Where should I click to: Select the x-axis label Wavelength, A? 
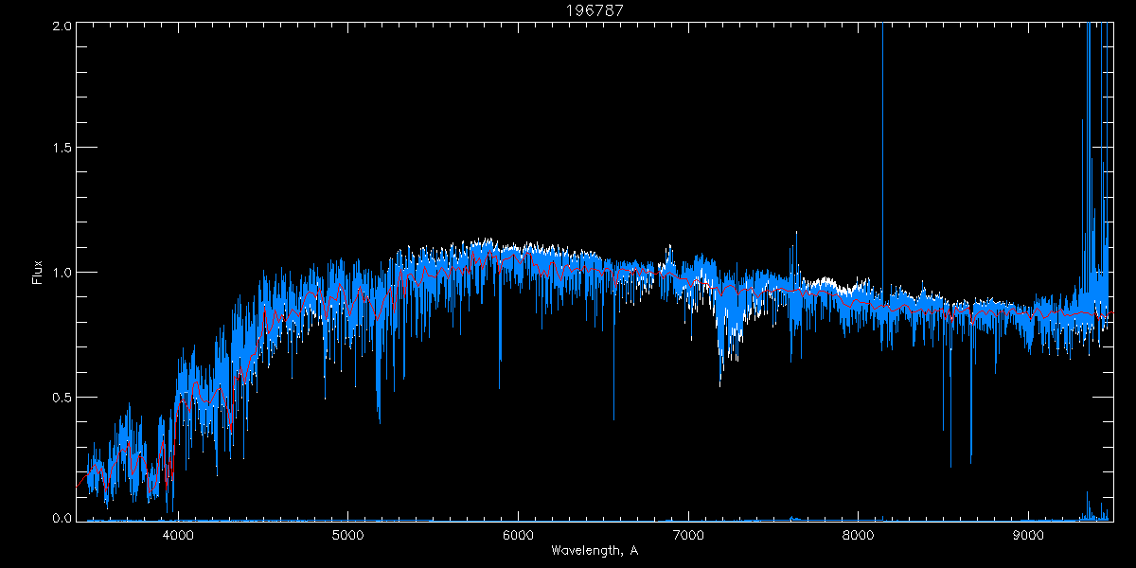coord(595,551)
